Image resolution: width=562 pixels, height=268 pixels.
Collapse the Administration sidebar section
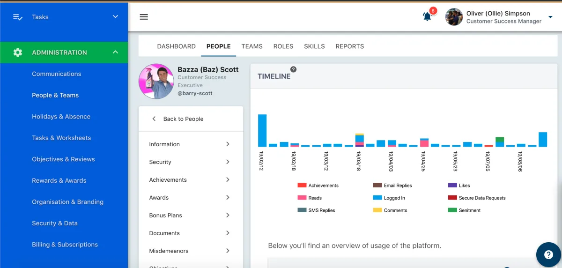point(116,52)
